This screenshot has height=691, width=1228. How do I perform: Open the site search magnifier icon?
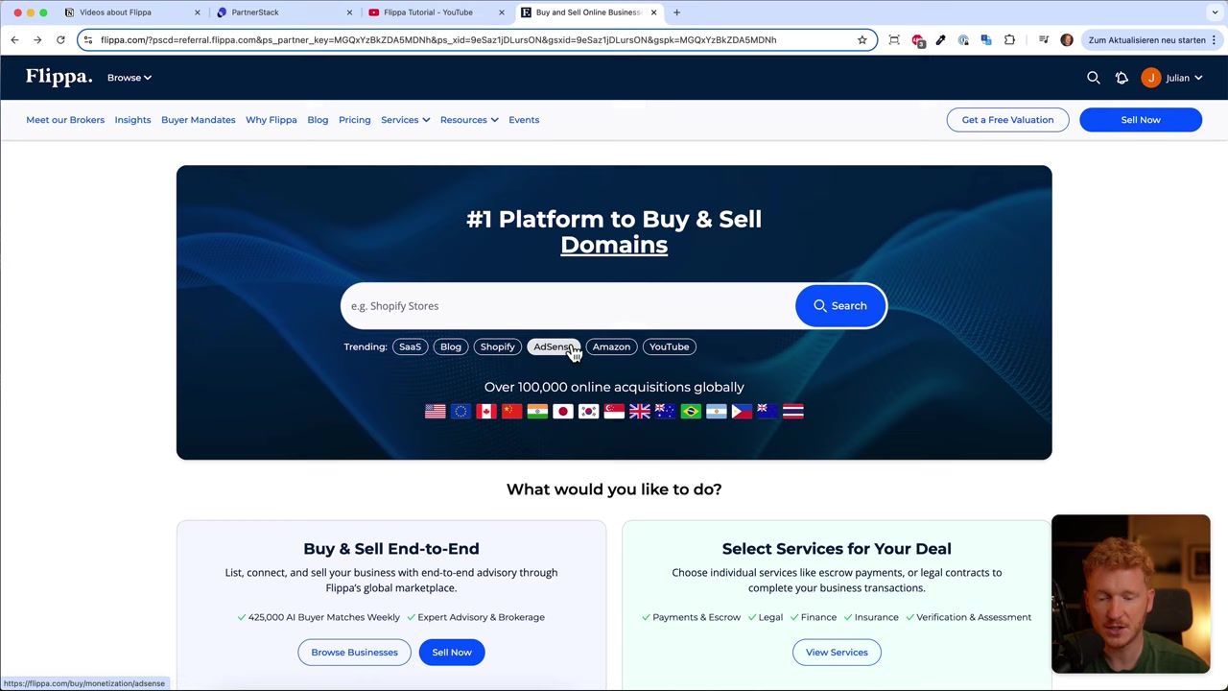coord(1093,78)
